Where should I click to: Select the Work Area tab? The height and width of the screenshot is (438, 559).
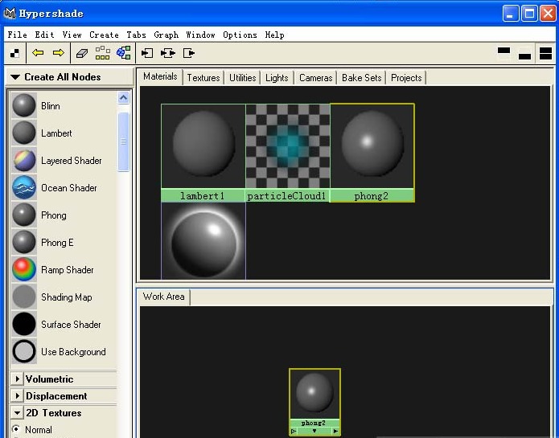pos(163,297)
